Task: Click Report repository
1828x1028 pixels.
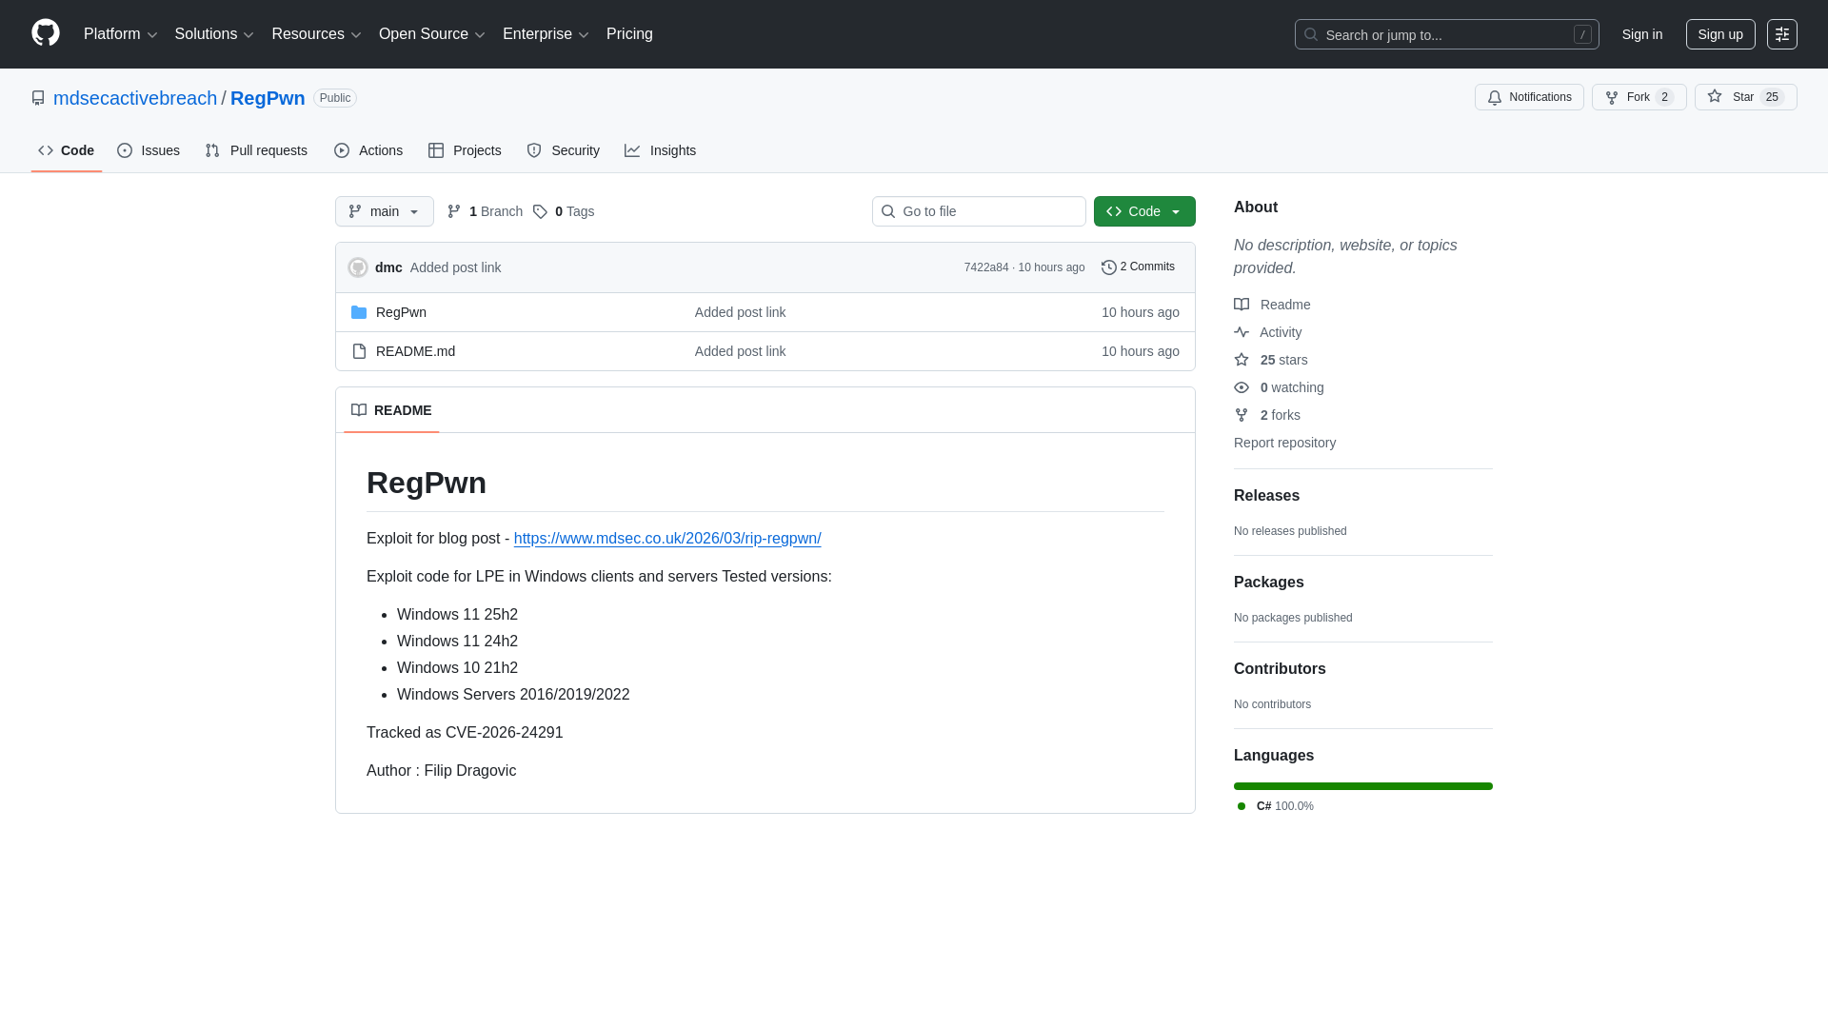Action: (1284, 443)
